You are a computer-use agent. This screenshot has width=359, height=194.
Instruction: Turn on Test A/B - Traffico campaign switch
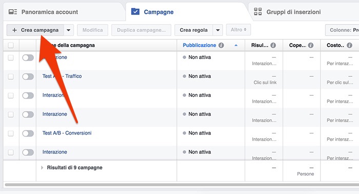click(x=28, y=77)
